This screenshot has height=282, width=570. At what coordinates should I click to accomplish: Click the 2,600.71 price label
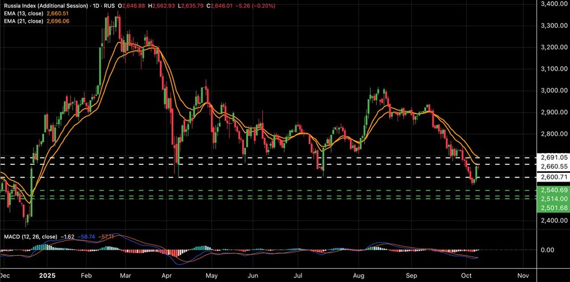(x=554, y=177)
